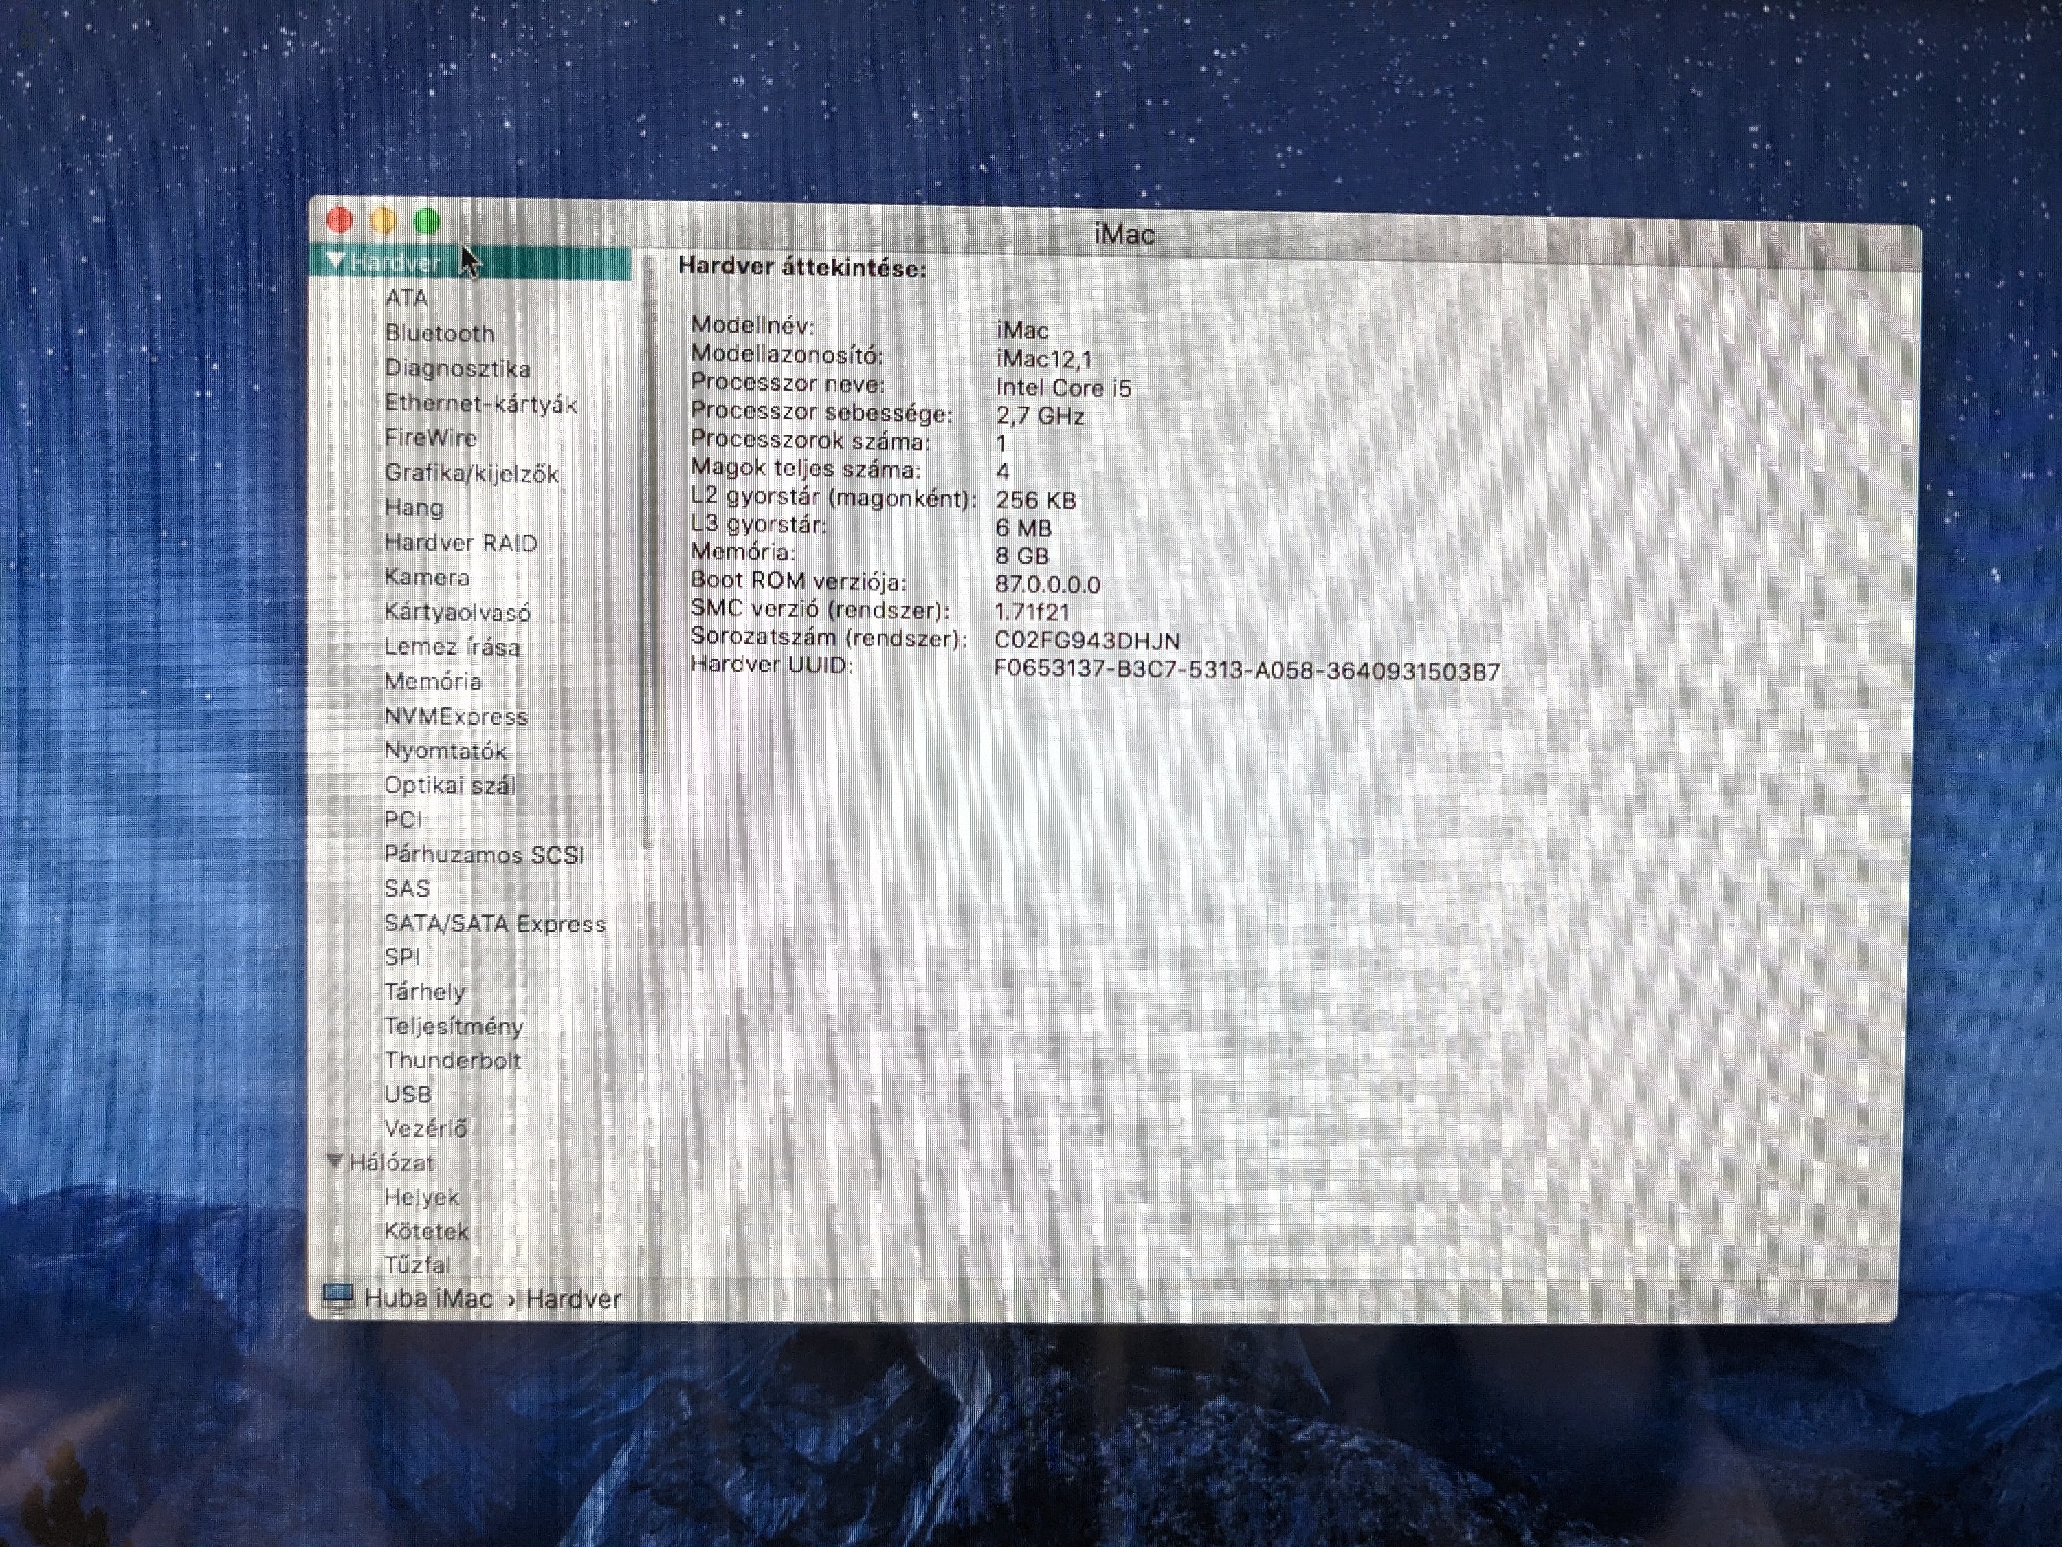Zoom the window with green button
This screenshot has height=1547, width=2062.
point(426,222)
